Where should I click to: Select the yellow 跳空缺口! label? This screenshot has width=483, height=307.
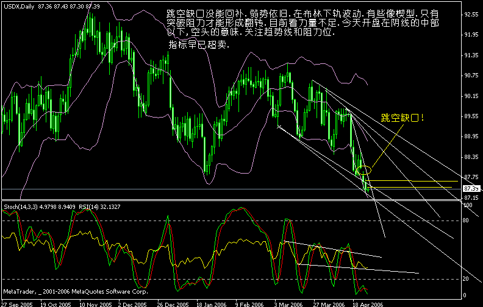(x=402, y=118)
